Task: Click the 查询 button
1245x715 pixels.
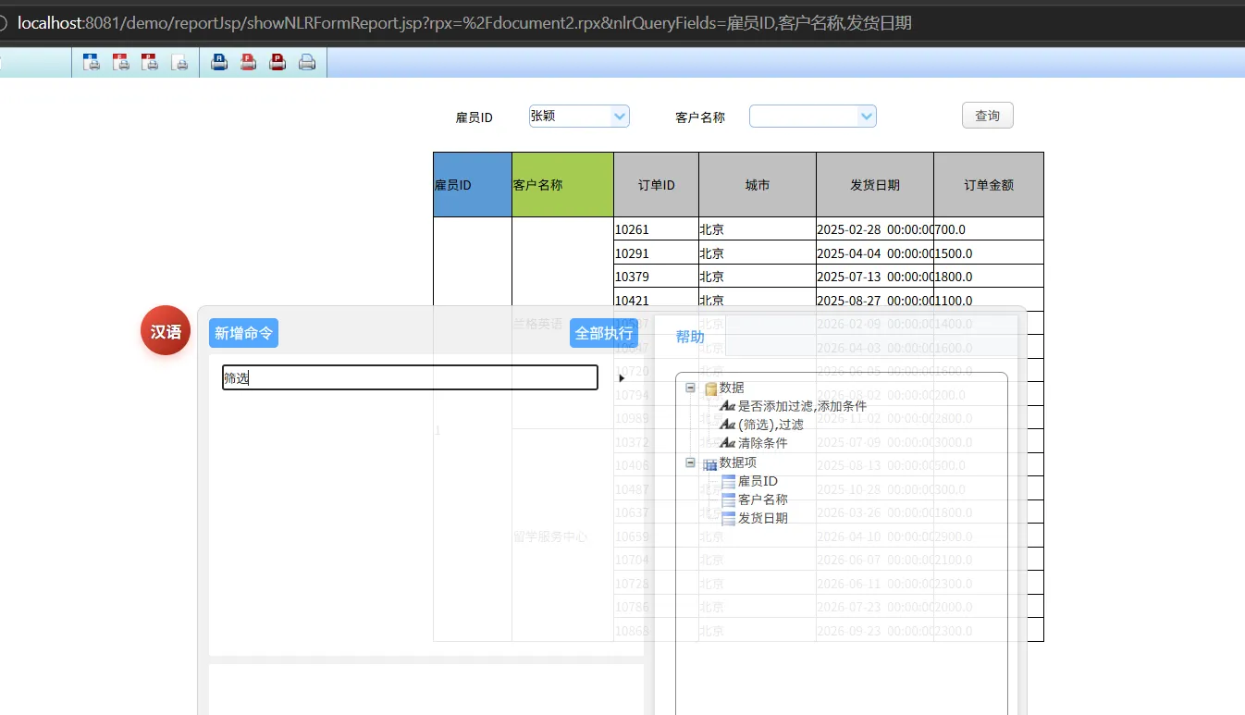Action: pos(988,116)
